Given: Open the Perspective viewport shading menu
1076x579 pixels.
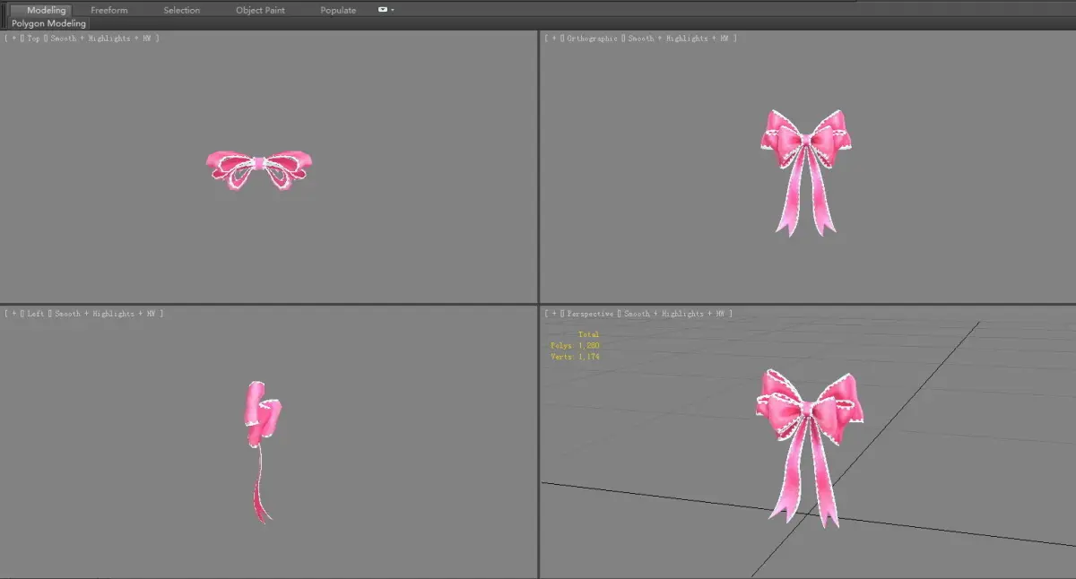Looking at the screenshot, I should pyautogui.click(x=673, y=314).
